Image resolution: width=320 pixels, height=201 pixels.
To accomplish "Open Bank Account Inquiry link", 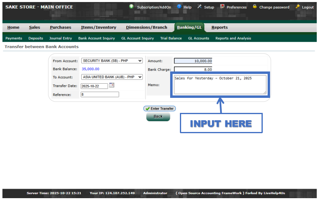I will 96,38.
